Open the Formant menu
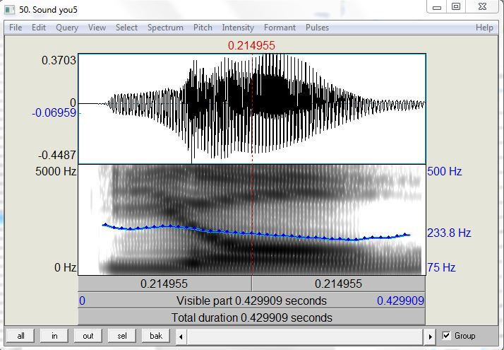This screenshot has height=350, width=504. [280, 28]
